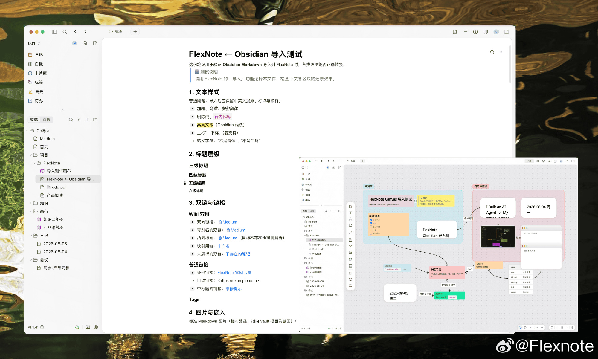Collapse the 会议 folder in the note window
The height and width of the screenshot is (359, 598).
coord(31,260)
